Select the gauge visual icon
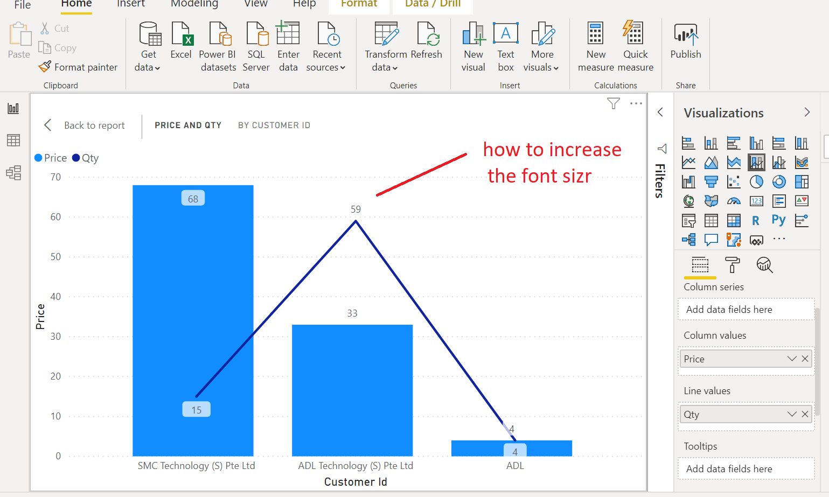Screen dimensions: 829x497 pos(734,201)
